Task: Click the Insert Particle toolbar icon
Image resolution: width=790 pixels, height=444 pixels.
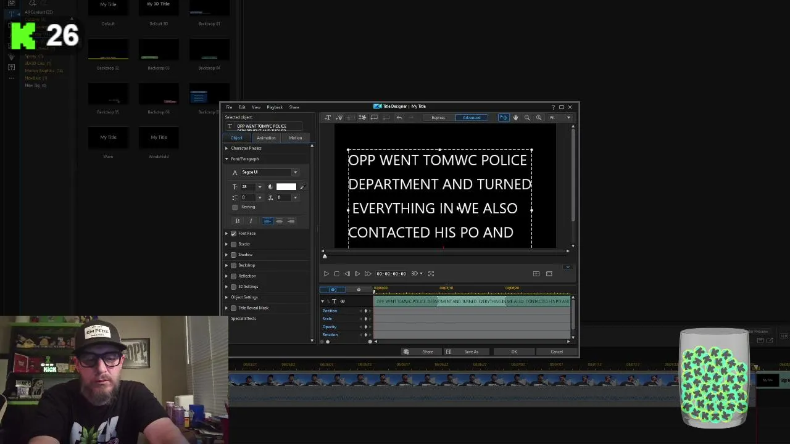Action: tap(362, 117)
